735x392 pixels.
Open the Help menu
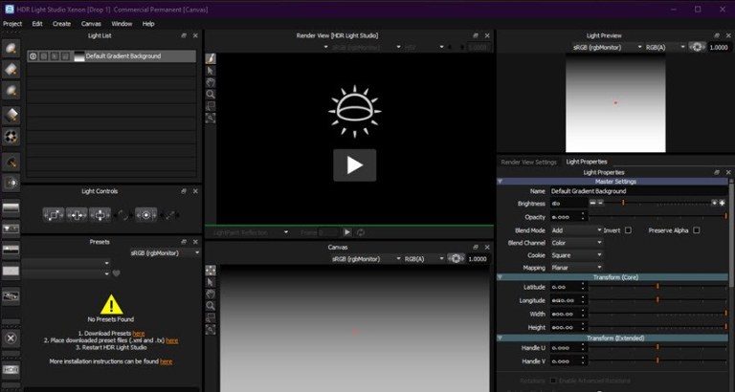(x=148, y=23)
